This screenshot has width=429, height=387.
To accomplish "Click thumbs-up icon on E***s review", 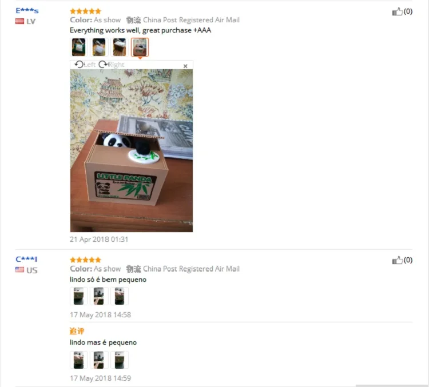I will click(398, 11).
